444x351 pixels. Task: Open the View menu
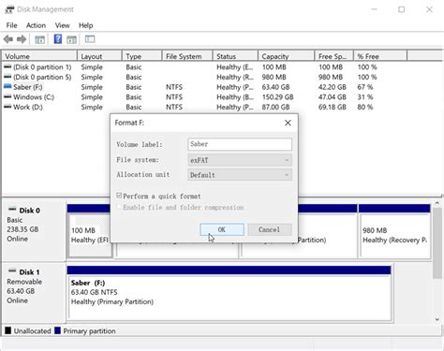(x=63, y=25)
